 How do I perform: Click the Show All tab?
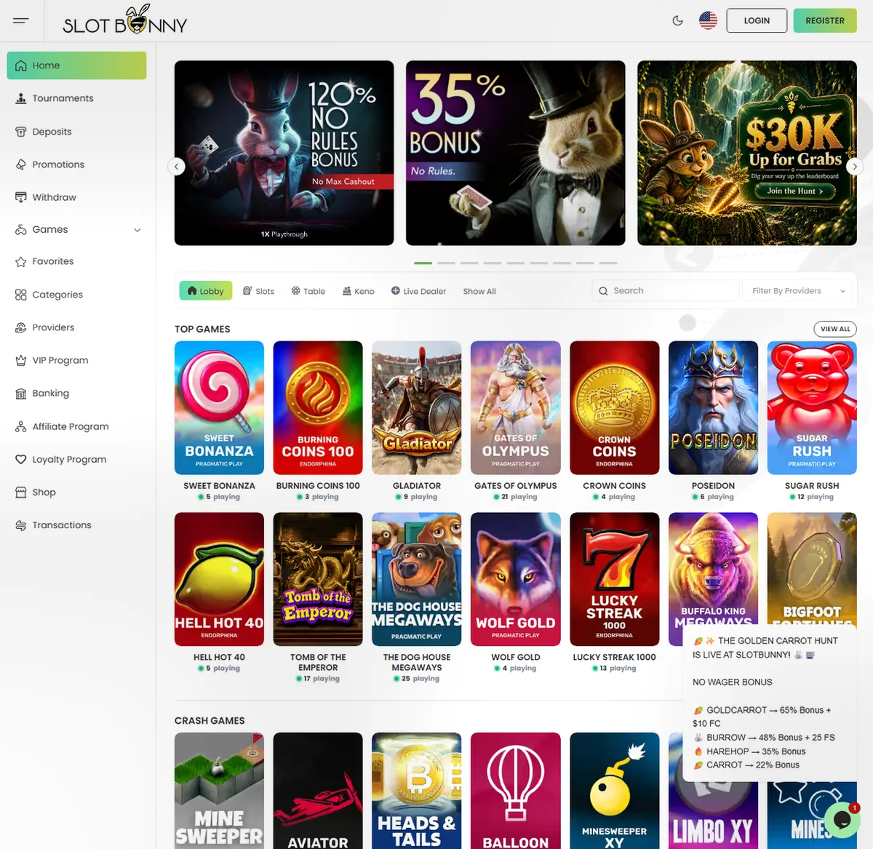479,291
